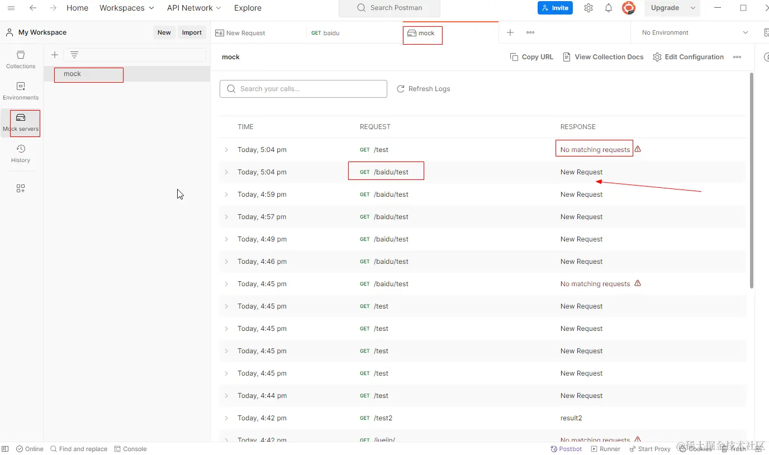Click the filter icon above mock list

tap(74, 55)
